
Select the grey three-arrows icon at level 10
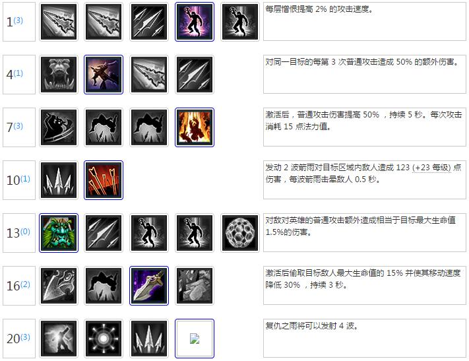[x=59, y=180]
